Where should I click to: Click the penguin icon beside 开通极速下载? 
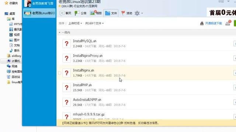point(202,23)
